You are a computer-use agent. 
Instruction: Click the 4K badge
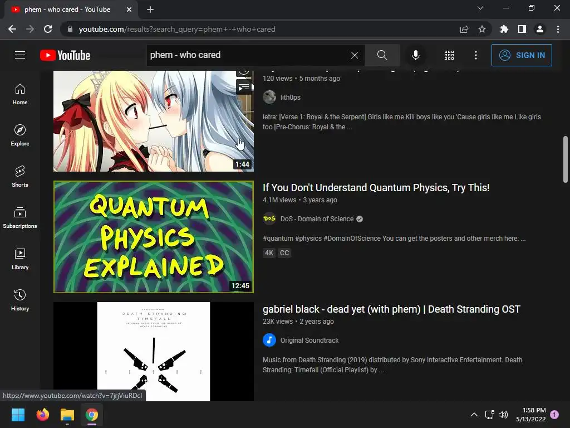pyautogui.click(x=269, y=253)
